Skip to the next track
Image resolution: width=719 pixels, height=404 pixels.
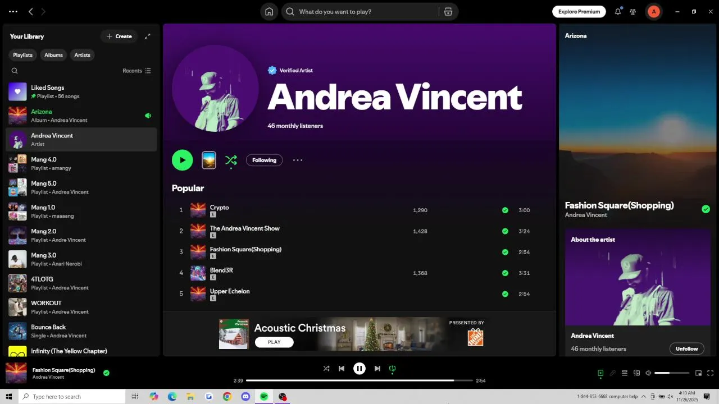(377, 369)
